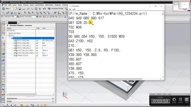Click the blue sphere icon on the selection bar

65,17
